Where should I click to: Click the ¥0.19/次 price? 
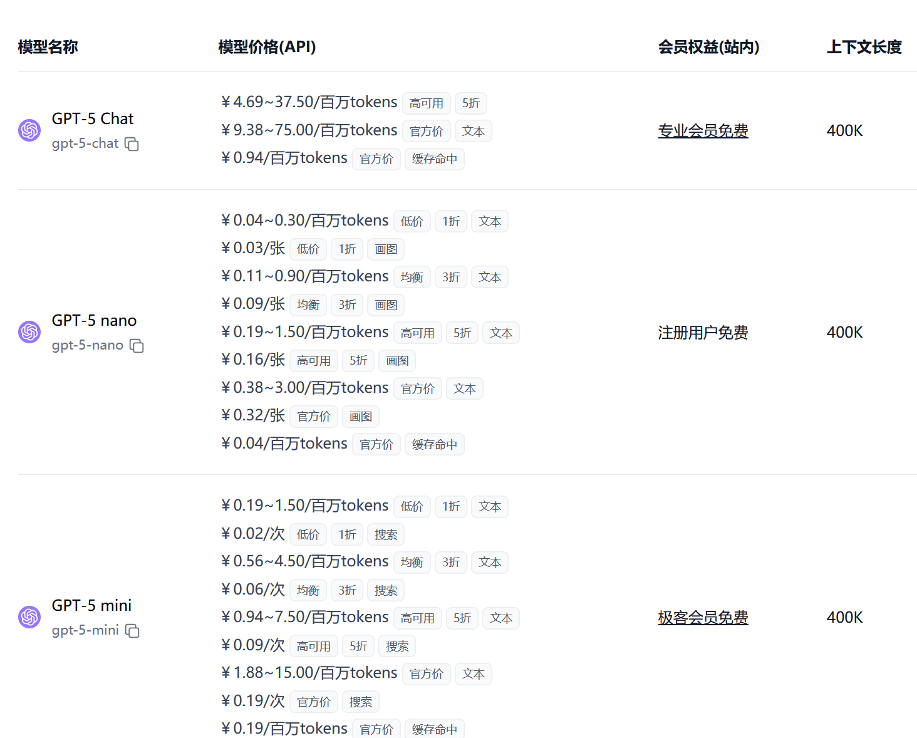tap(253, 701)
